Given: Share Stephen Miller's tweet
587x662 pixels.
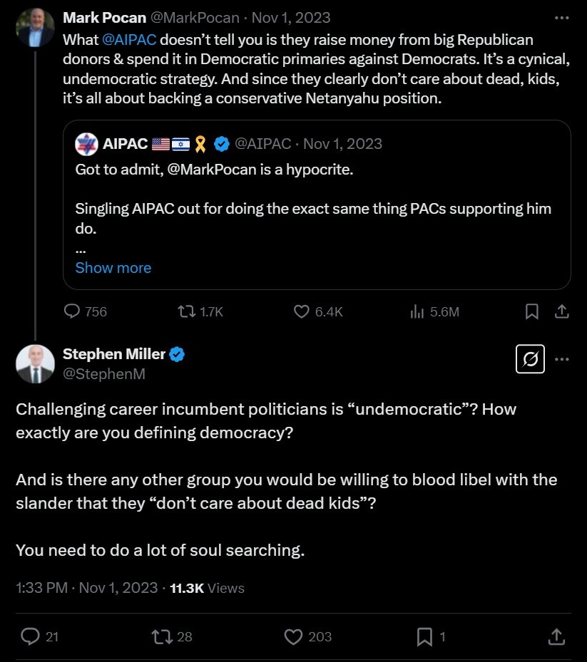Looking at the screenshot, I should pos(556,636).
